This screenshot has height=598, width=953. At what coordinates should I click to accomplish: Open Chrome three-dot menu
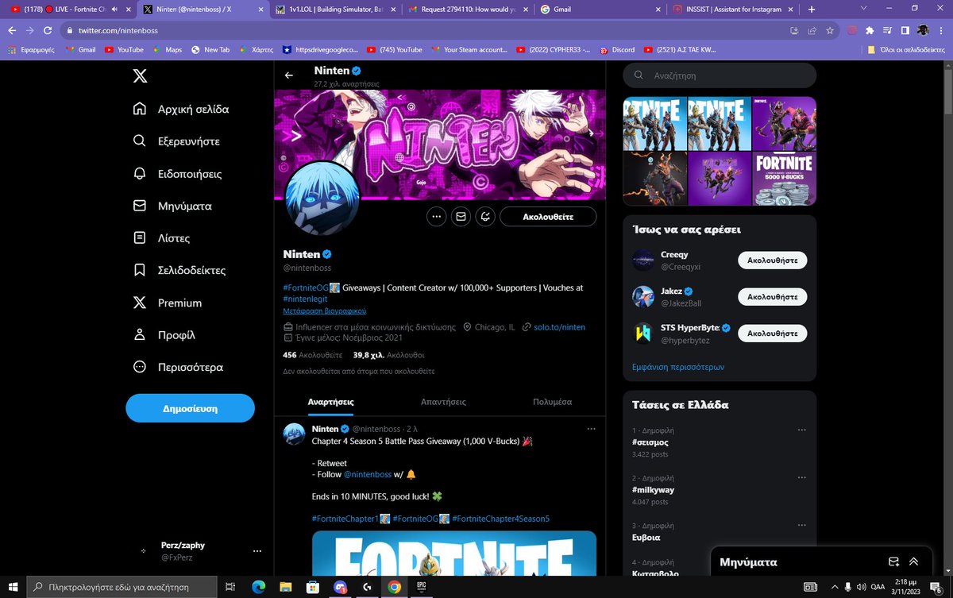tap(942, 30)
